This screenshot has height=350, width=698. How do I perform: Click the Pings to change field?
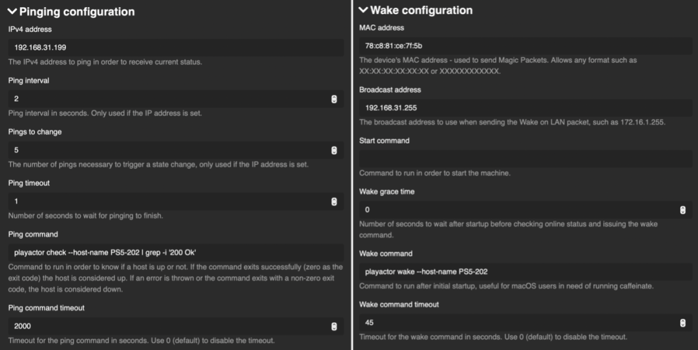[x=168, y=150]
